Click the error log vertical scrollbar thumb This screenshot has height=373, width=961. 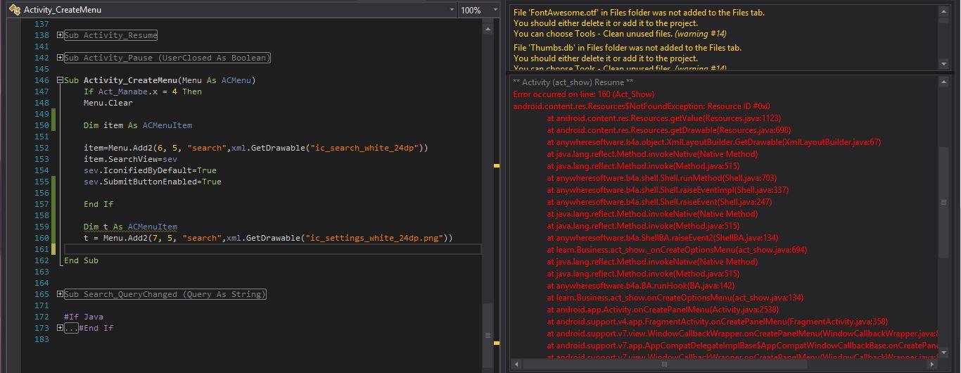(x=943, y=203)
